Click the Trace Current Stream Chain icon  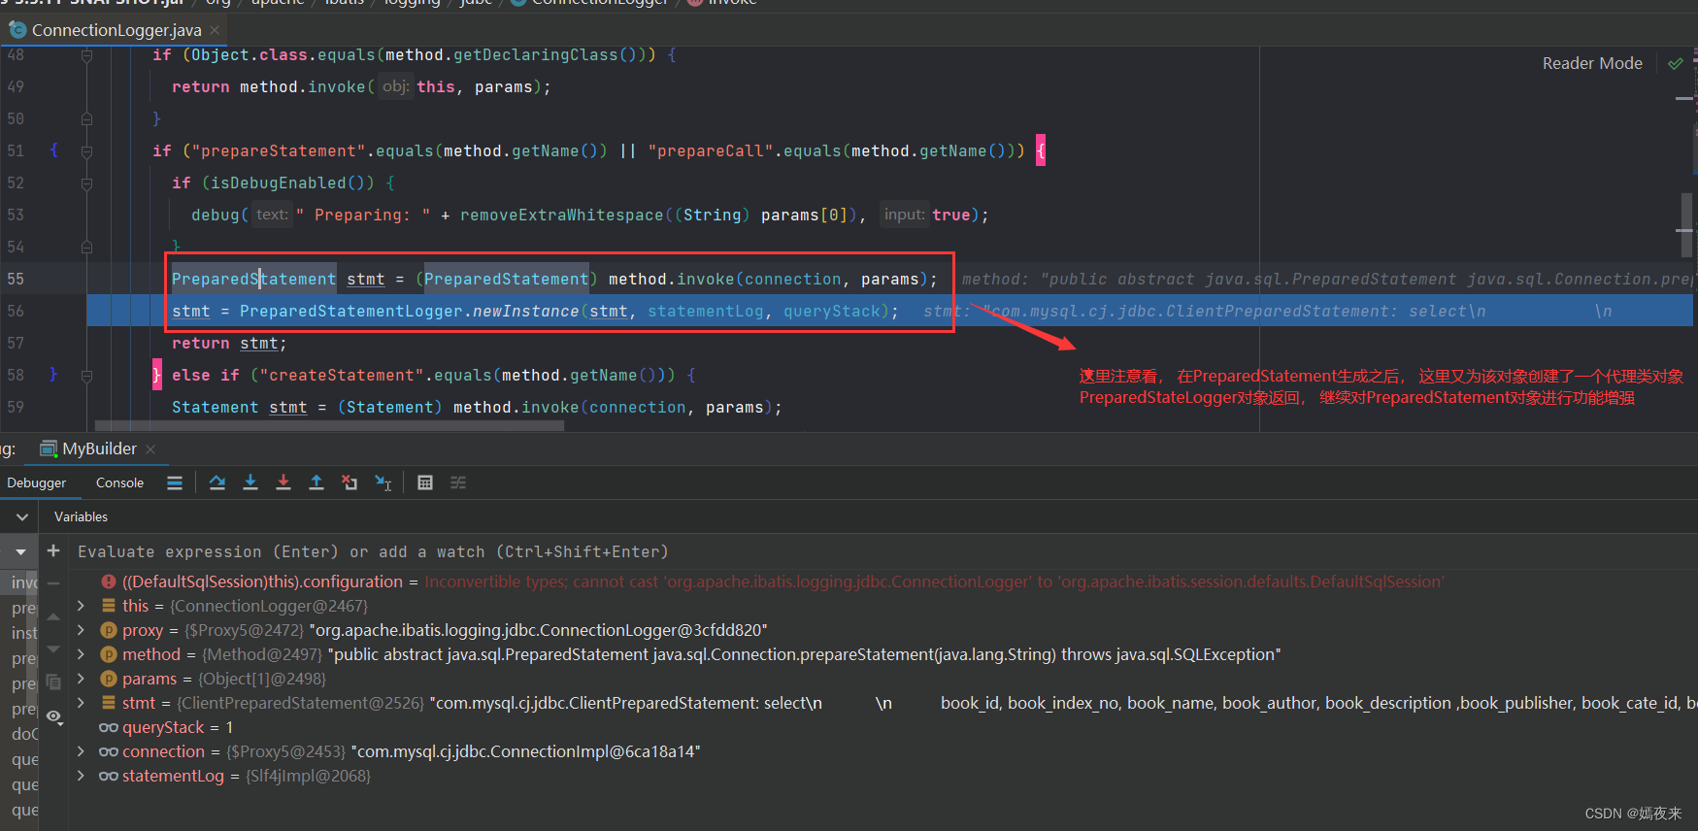[458, 482]
